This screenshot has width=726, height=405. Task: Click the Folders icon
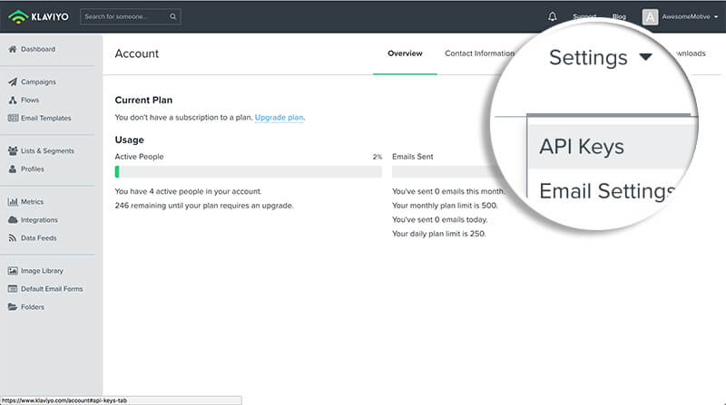point(13,307)
